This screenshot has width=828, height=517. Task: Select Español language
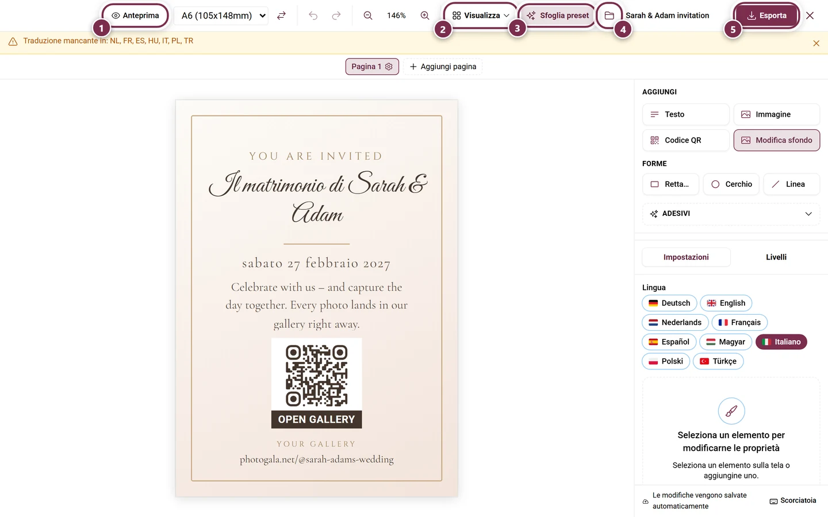click(x=669, y=342)
